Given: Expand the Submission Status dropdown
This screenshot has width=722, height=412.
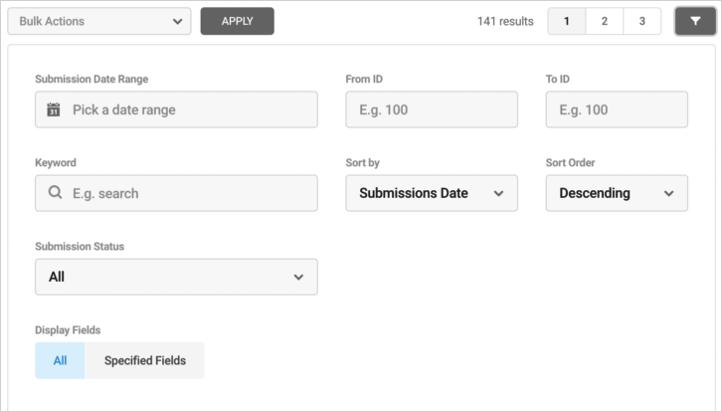Looking at the screenshot, I should click(x=176, y=277).
